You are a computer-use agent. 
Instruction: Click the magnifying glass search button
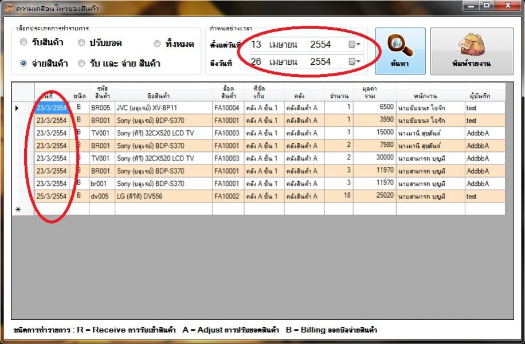point(400,51)
